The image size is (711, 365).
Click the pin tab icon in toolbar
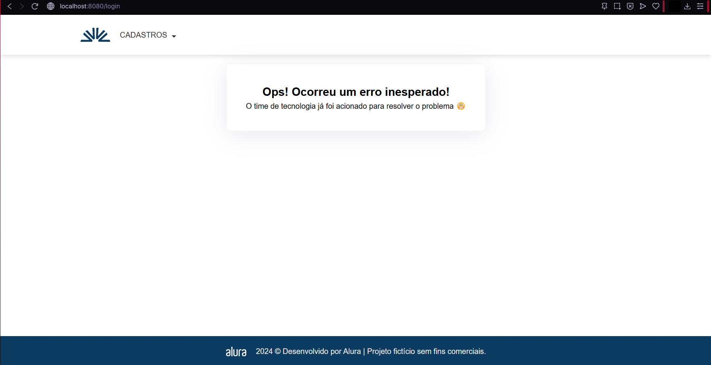coord(605,6)
